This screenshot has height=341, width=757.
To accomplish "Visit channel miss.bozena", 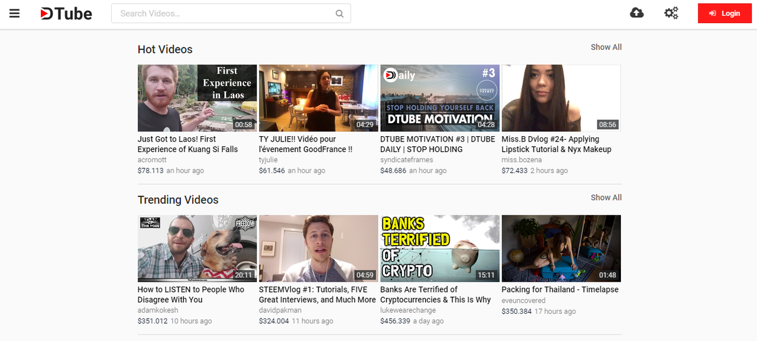I will point(522,160).
